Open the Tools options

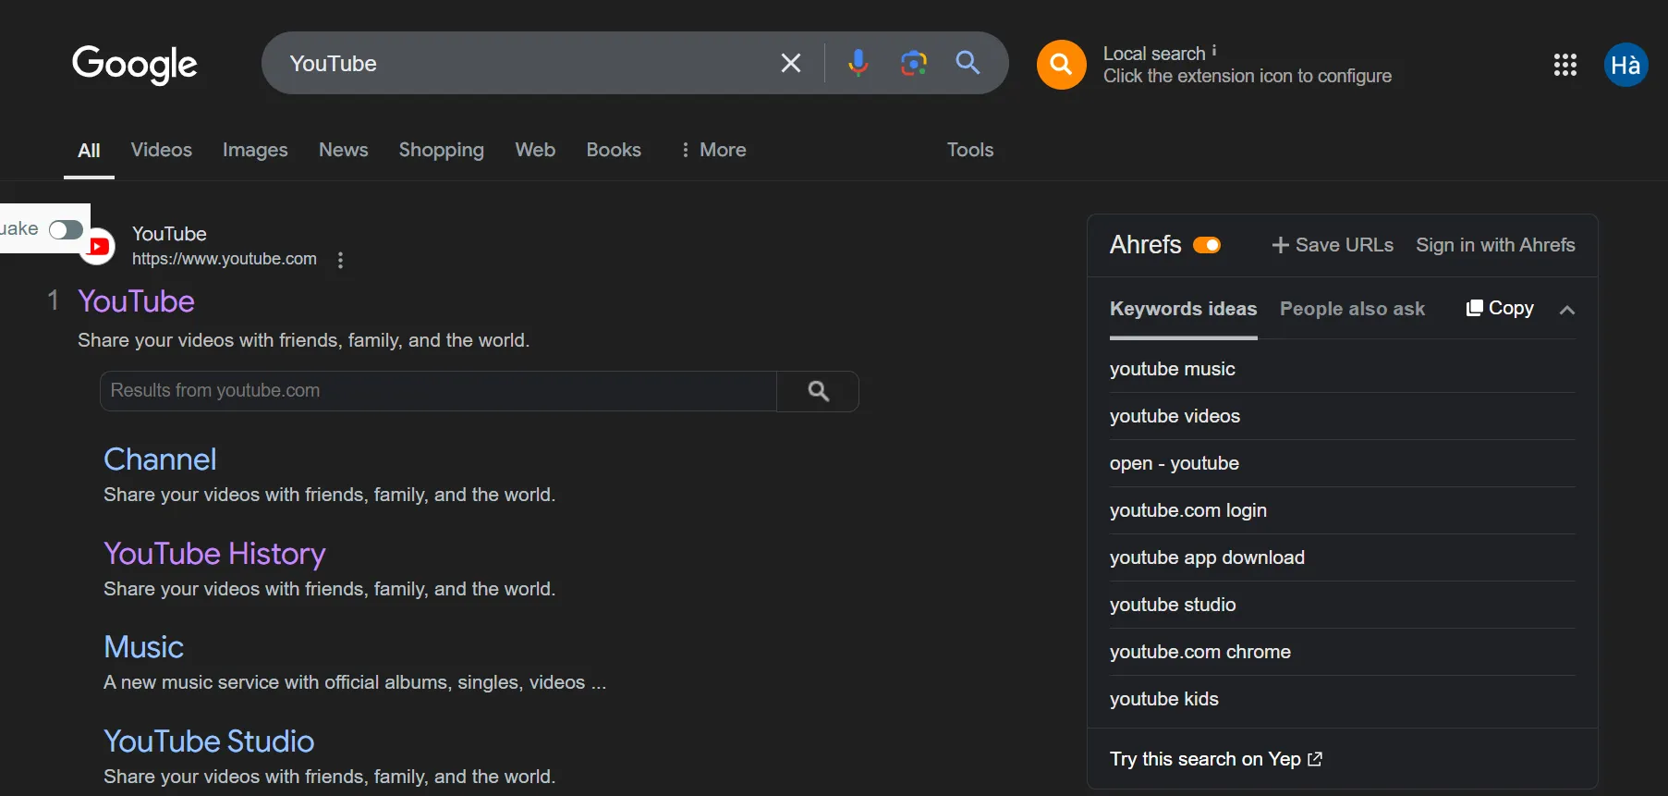coord(970,150)
